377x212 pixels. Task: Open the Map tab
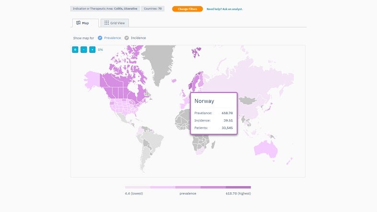pyautogui.click(x=85, y=23)
